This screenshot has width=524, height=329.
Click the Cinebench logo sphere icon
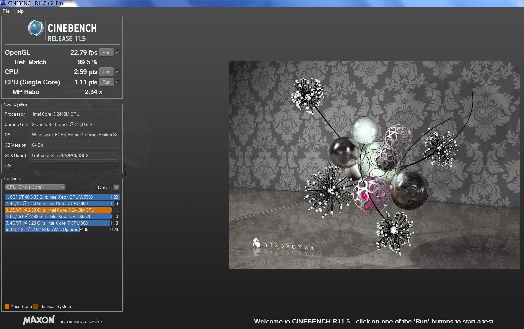[x=36, y=28]
